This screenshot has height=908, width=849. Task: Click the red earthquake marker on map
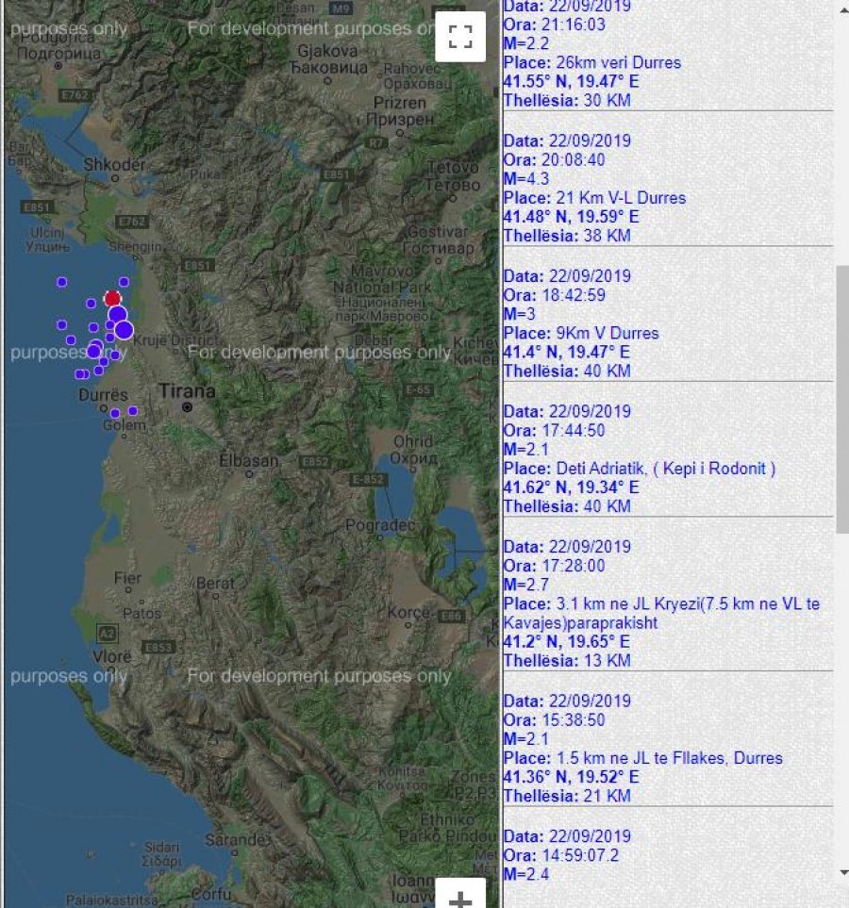pyautogui.click(x=112, y=299)
